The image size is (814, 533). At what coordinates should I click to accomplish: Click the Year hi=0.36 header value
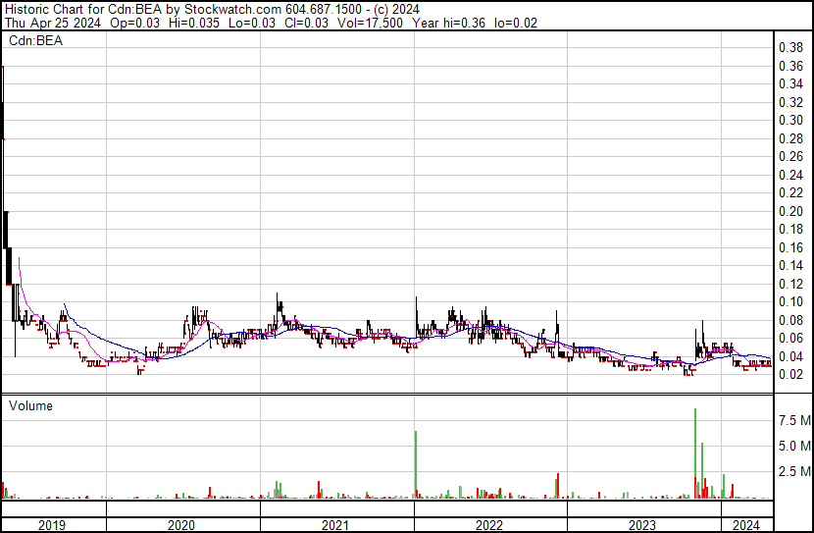coord(448,23)
